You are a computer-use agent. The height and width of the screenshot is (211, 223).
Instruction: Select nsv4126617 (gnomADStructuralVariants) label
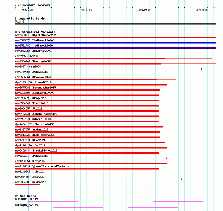click(43, 166)
